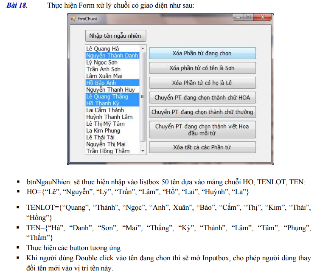Select 'Huỳnh Thanh Lâm' list entry
The image size is (317, 276).
(x=109, y=117)
